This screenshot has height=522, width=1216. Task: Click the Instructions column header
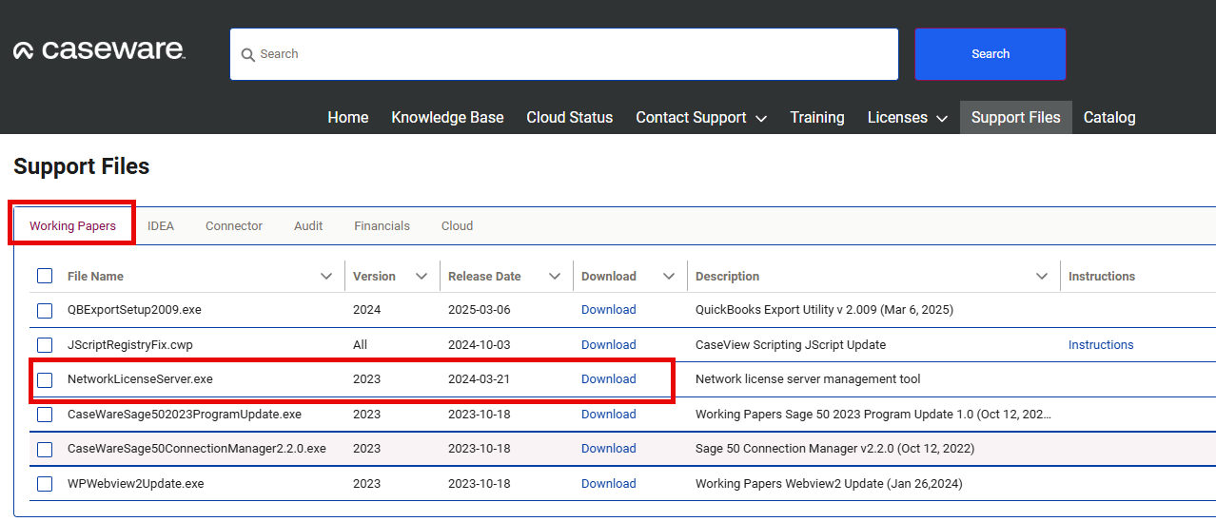pos(1102,277)
